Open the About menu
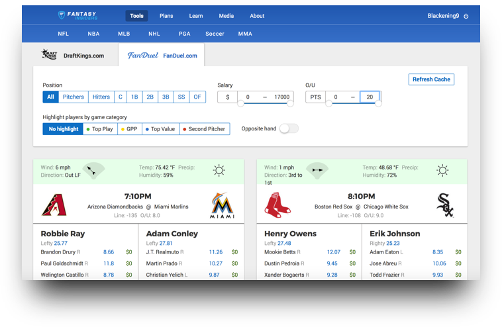Image resolution: width=502 pixels, height=327 pixels. (257, 16)
